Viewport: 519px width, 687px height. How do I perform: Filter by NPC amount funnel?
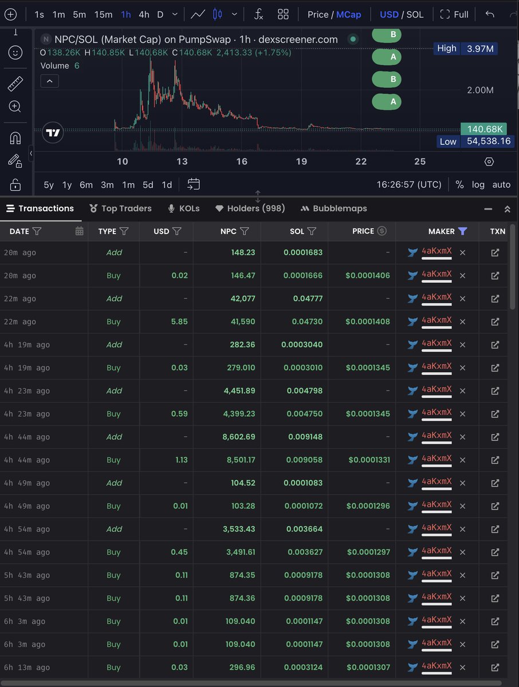245,231
